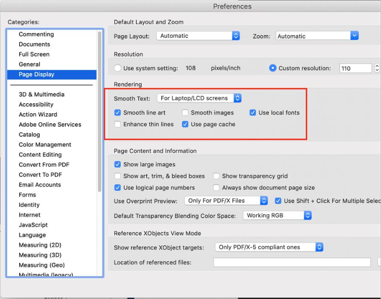Open the Page Layout dropdown
Viewport: 381px width, 299px height.
pos(198,36)
